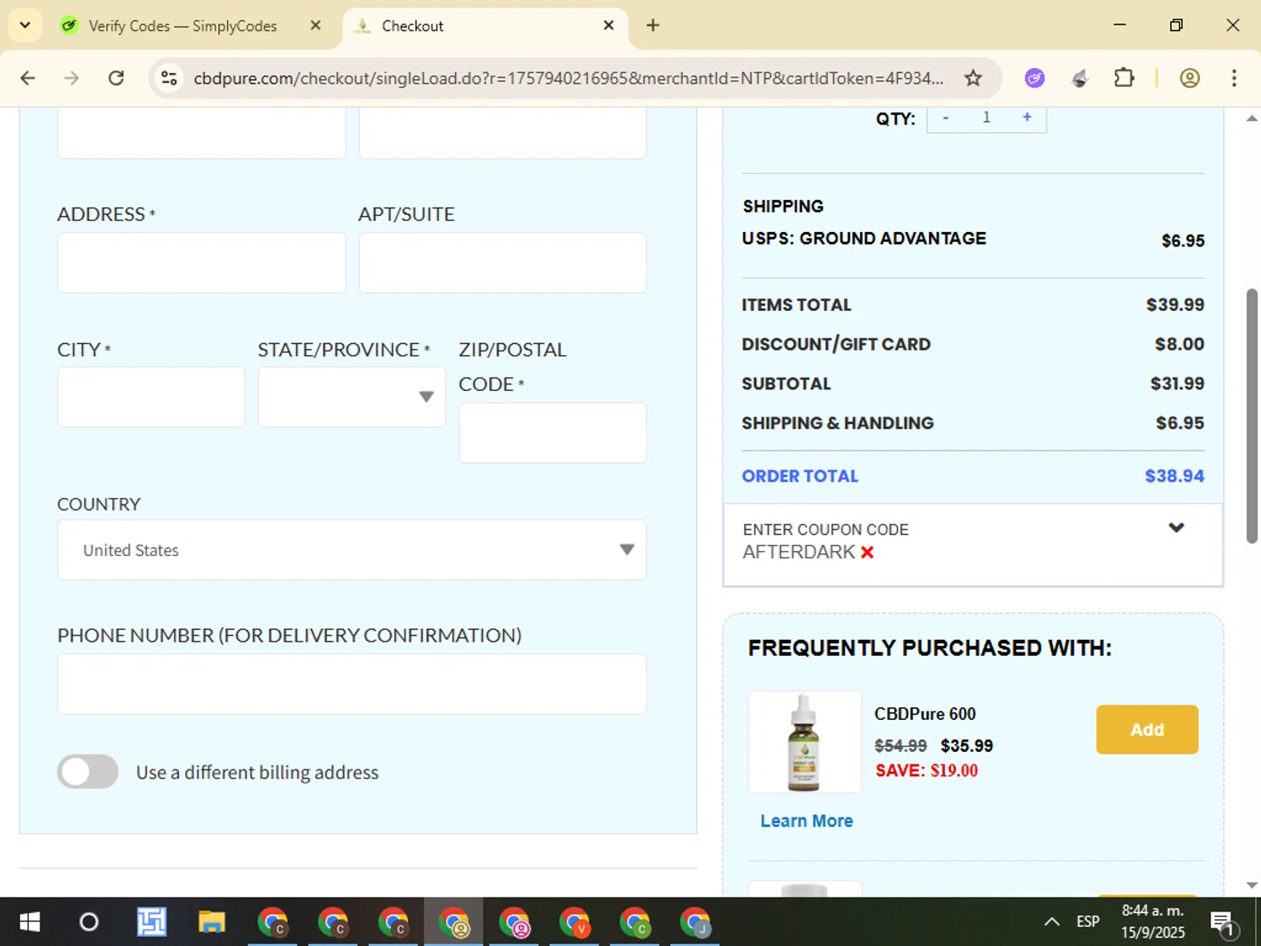The height and width of the screenshot is (946, 1261).
Task: Collapse the Enter Coupon Code chevron
Action: 1176,528
